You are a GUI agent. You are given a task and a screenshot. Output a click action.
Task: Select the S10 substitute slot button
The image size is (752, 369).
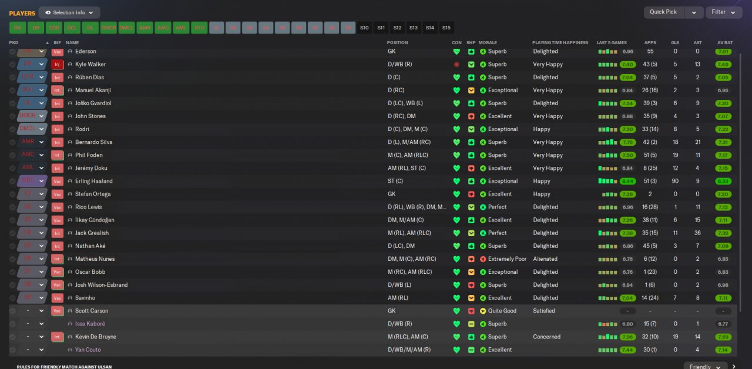(x=364, y=28)
